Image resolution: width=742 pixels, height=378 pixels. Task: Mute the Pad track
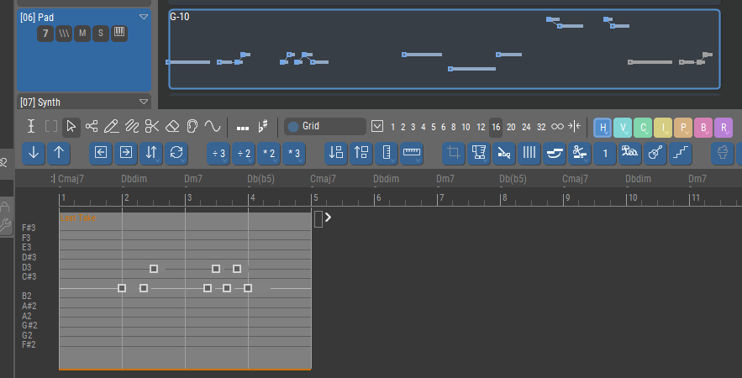(x=82, y=33)
